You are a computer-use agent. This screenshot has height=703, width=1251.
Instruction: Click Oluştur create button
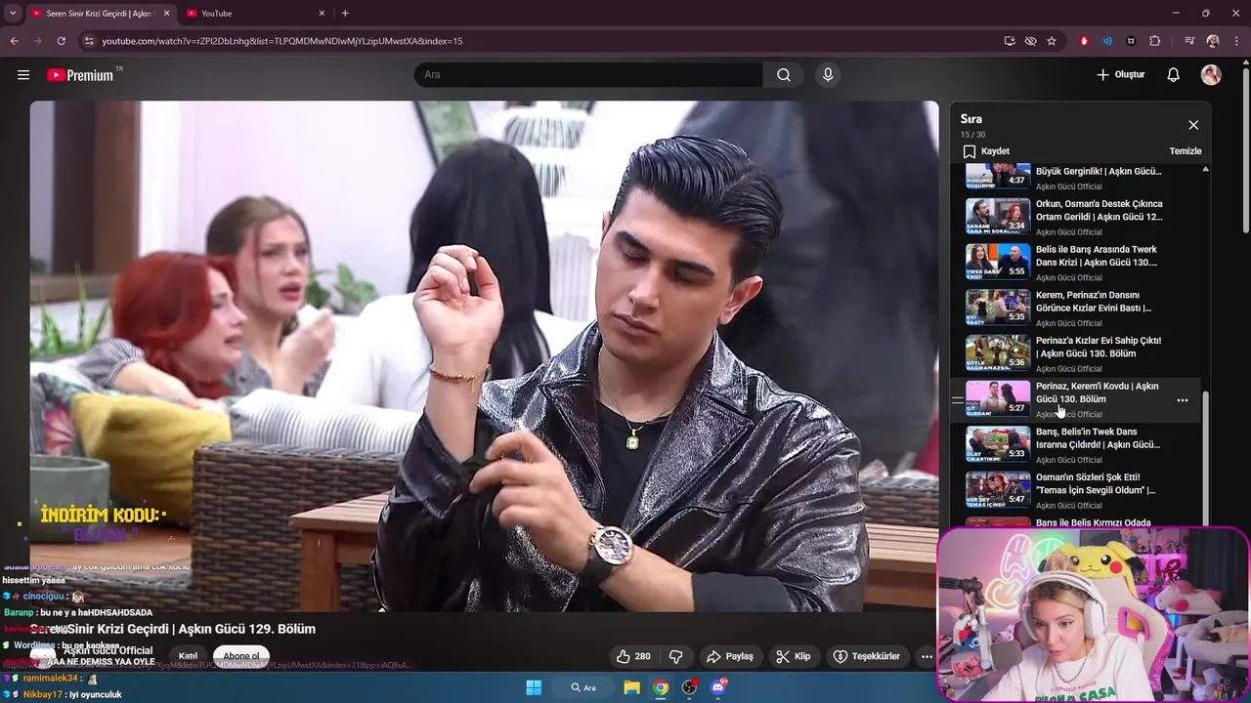[1120, 74]
